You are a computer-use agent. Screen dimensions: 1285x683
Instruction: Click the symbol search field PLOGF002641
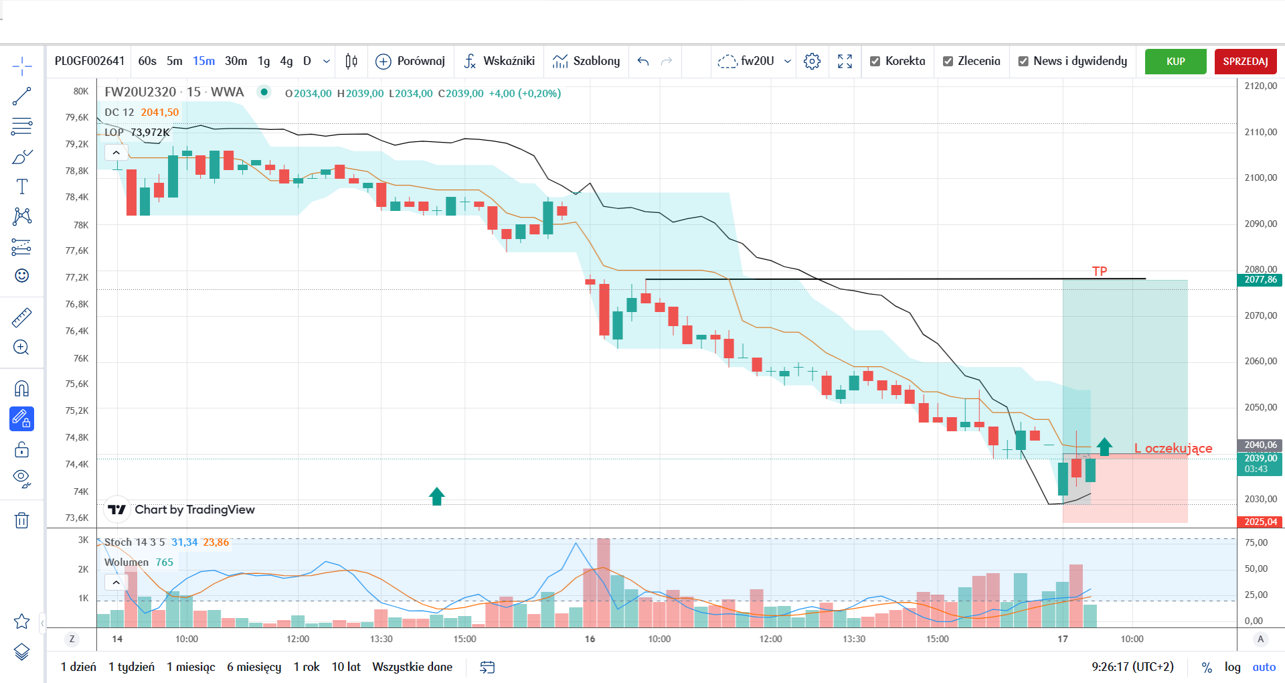[90, 61]
